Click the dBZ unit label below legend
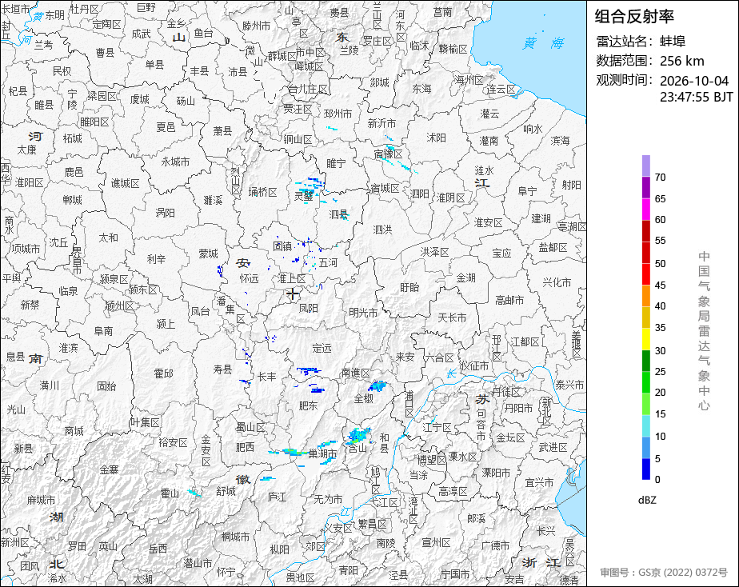 point(647,501)
